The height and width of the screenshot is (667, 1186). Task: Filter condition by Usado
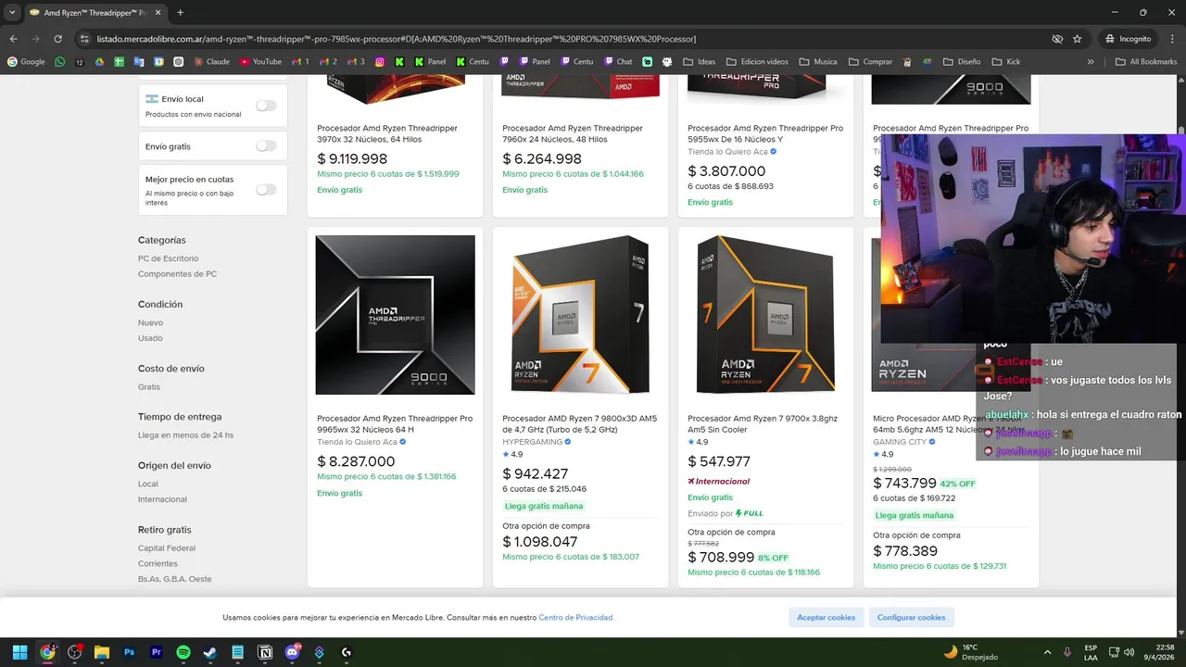(150, 338)
